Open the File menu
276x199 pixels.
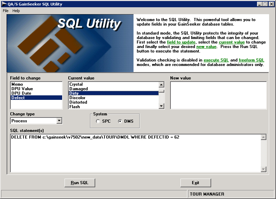[x=6, y=11]
